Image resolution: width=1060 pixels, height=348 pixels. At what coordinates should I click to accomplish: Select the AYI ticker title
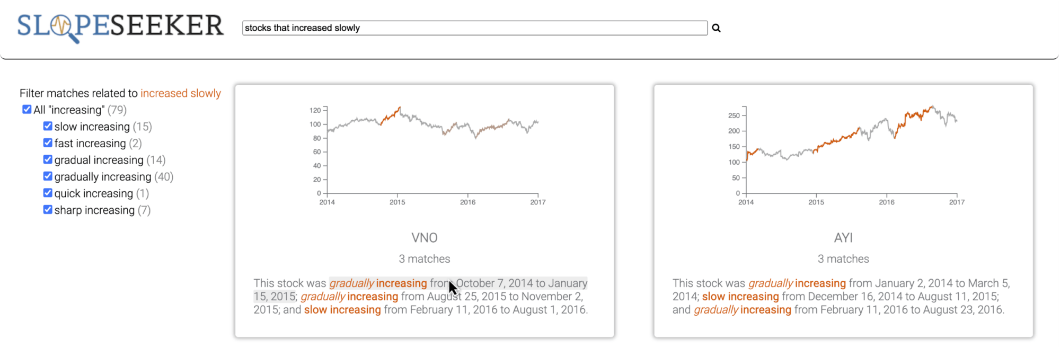coord(843,238)
